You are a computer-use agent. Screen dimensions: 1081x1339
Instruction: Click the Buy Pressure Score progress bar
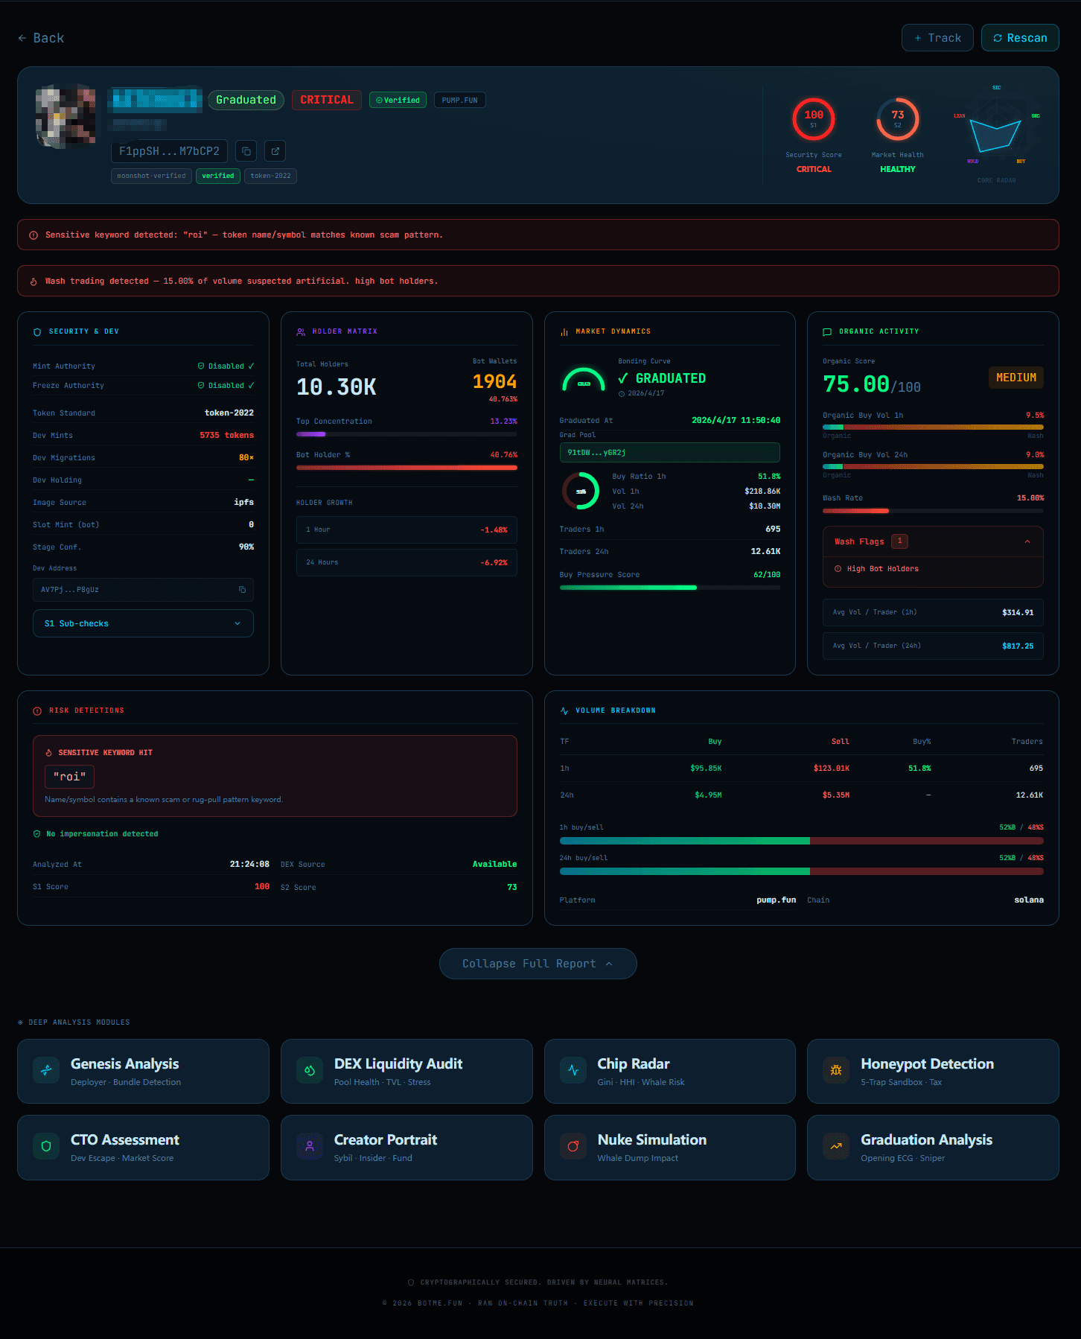(x=669, y=588)
